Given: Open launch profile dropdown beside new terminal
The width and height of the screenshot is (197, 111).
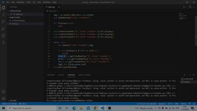Looking at the screenshot, I should (187, 75).
